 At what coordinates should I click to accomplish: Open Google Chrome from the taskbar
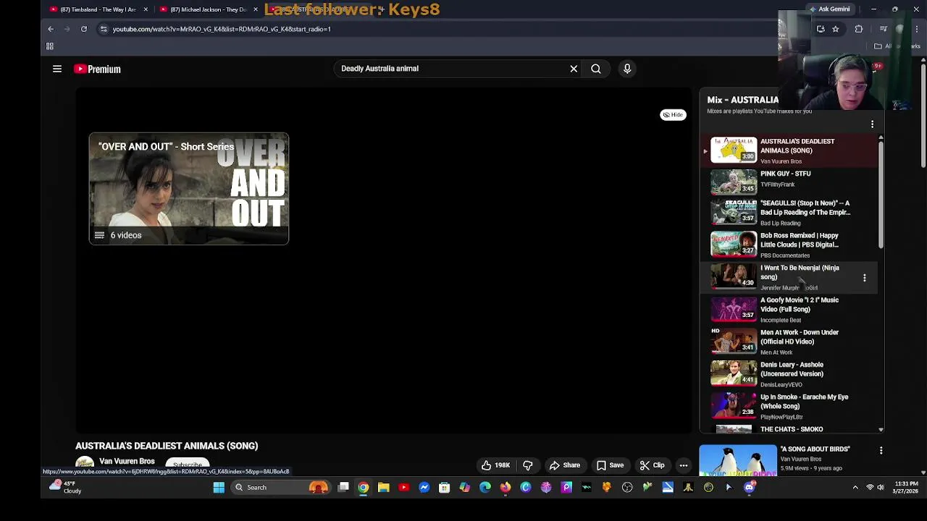(x=364, y=488)
